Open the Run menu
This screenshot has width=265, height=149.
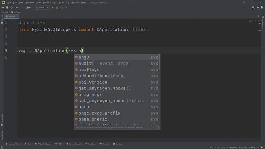[x=55, y=3]
